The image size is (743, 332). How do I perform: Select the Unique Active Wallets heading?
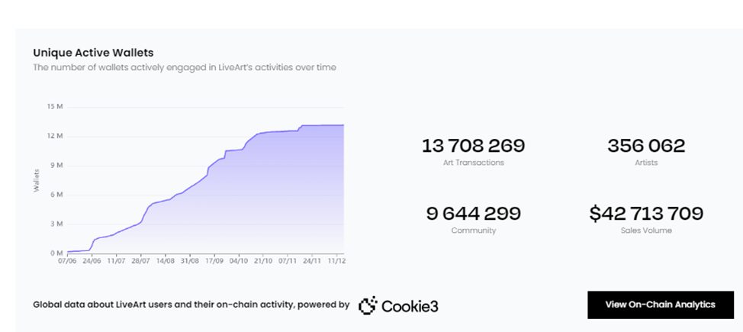[93, 53]
